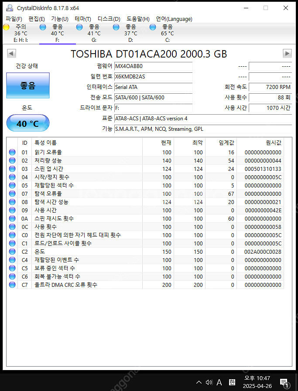Image resolution: width=298 pixels, height=391 pixels.
Task: Click the 사용 시간 1070 시간 field
Action: tap(271, 108)
